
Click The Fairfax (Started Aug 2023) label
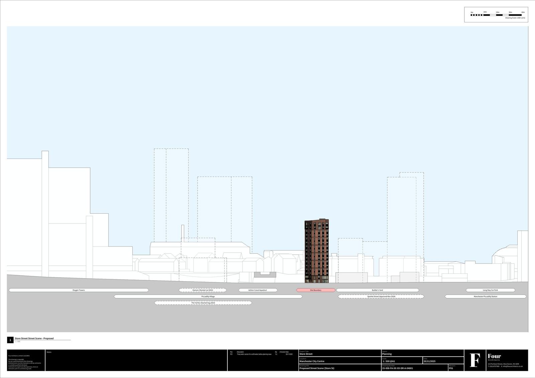point(203,303)
